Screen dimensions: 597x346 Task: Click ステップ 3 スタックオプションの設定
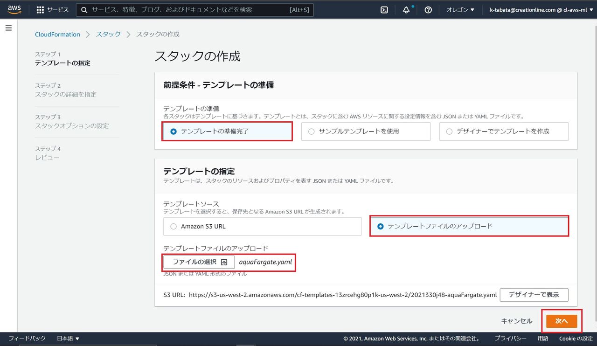click(72, 121)
